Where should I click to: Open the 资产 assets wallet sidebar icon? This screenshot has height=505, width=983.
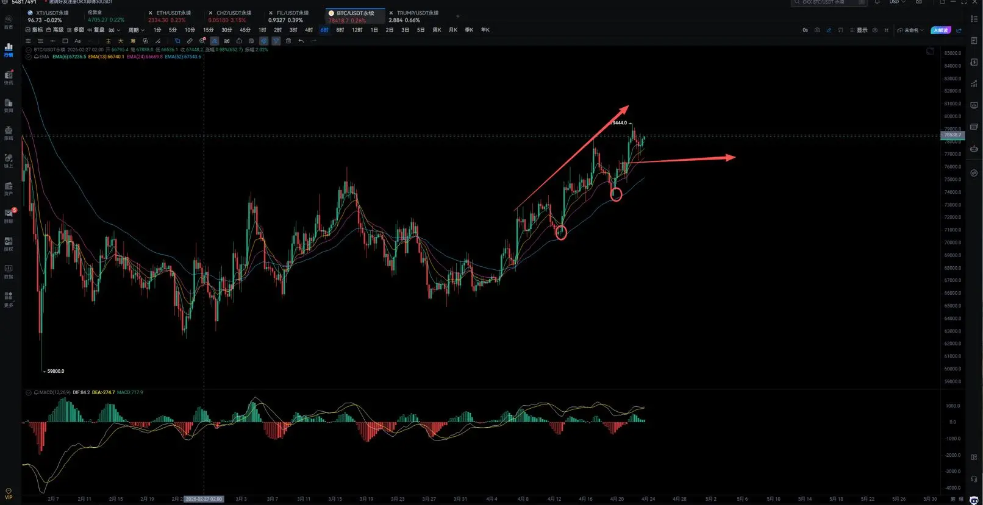[9, 188]
